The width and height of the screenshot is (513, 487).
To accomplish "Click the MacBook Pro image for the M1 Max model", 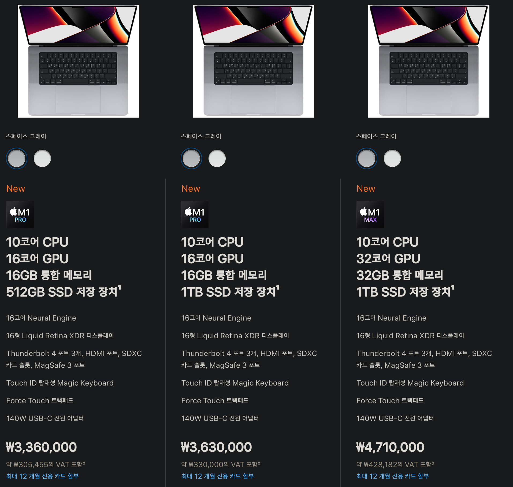I will click(x=429, y=61).
